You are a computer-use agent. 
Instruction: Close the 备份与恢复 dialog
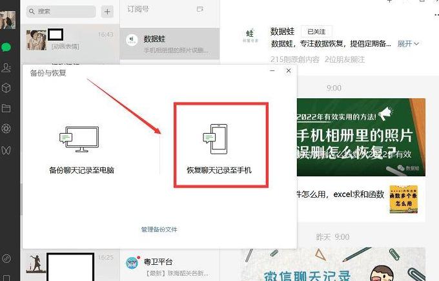[x=289, y=71]
